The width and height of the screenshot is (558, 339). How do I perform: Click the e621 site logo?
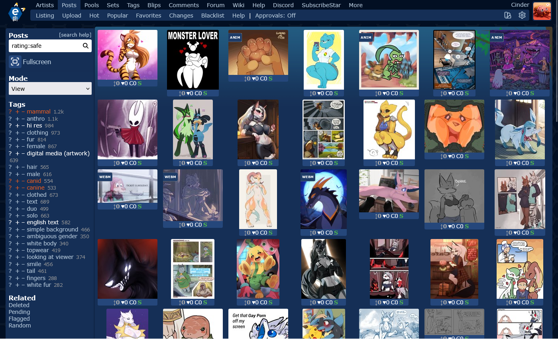click(16, 11)
